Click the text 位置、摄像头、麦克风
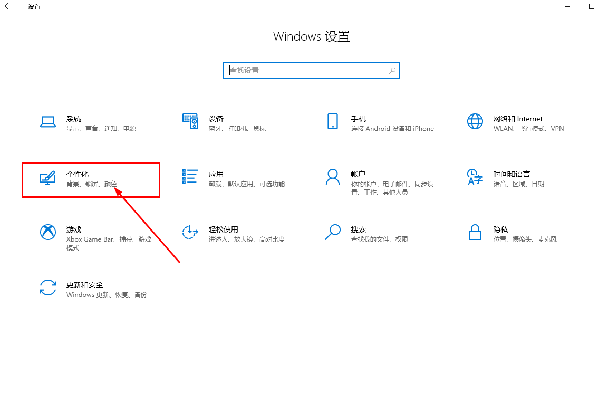Viewport: 608px width, 403px height. coord(525,239)
